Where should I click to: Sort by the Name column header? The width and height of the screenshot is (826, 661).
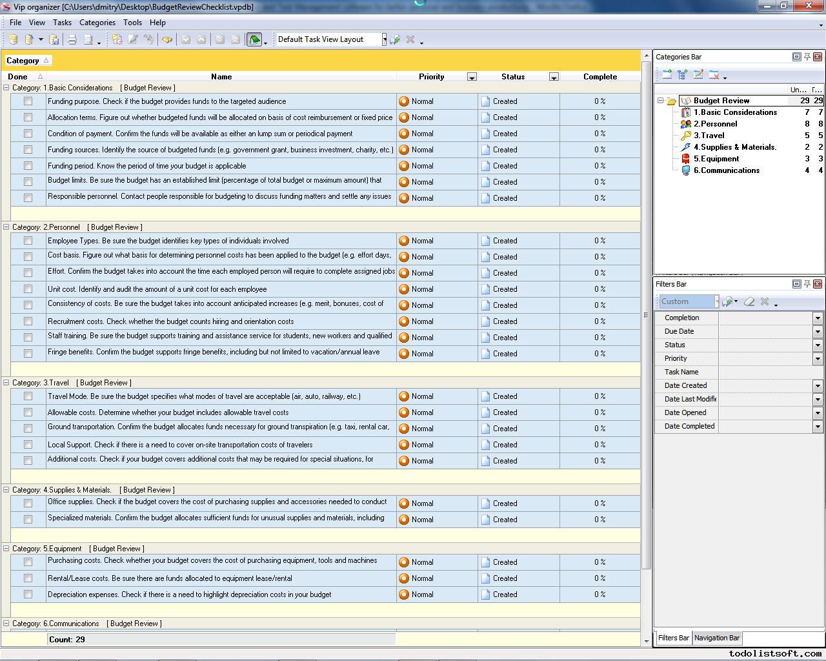point(221,76)
